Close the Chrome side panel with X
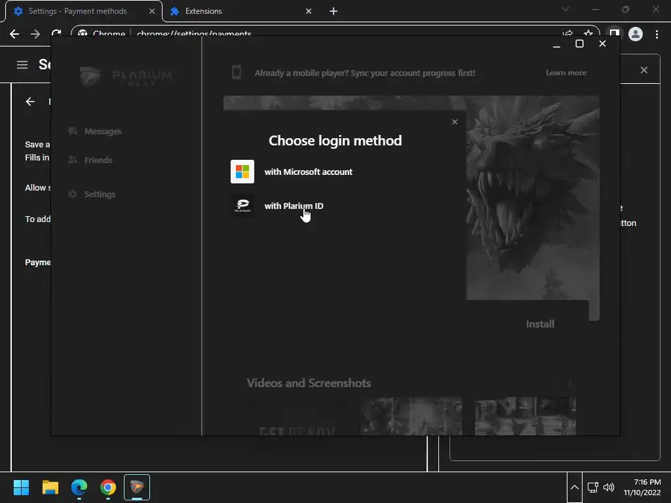Image resolution: width=671 pixels, height=503 pixels. point(644,70)
